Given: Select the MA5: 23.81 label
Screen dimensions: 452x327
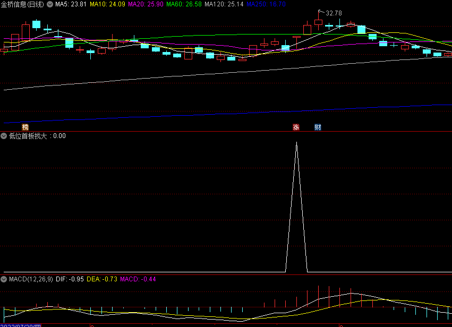Looking at the screenshot, I should 71,4.
